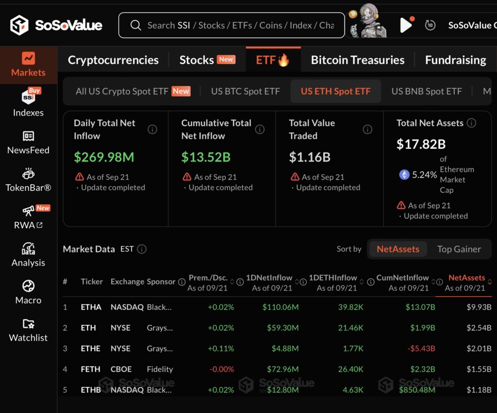Click $110.06M 1DNetInflow value

coord(281,307)
